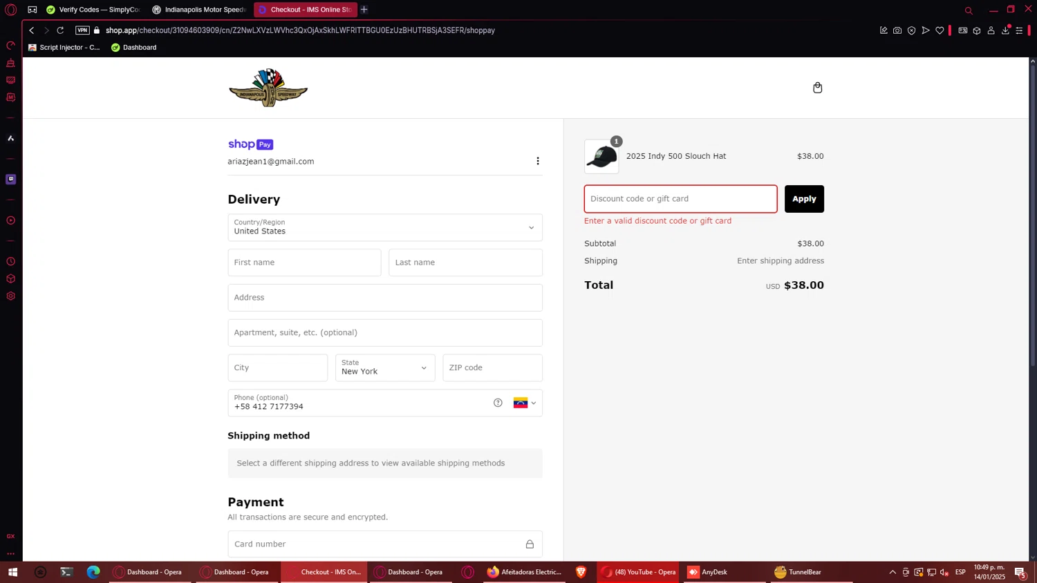
Task: Switch to Indianapolis Motor Speedway tab
Action: 199,10
